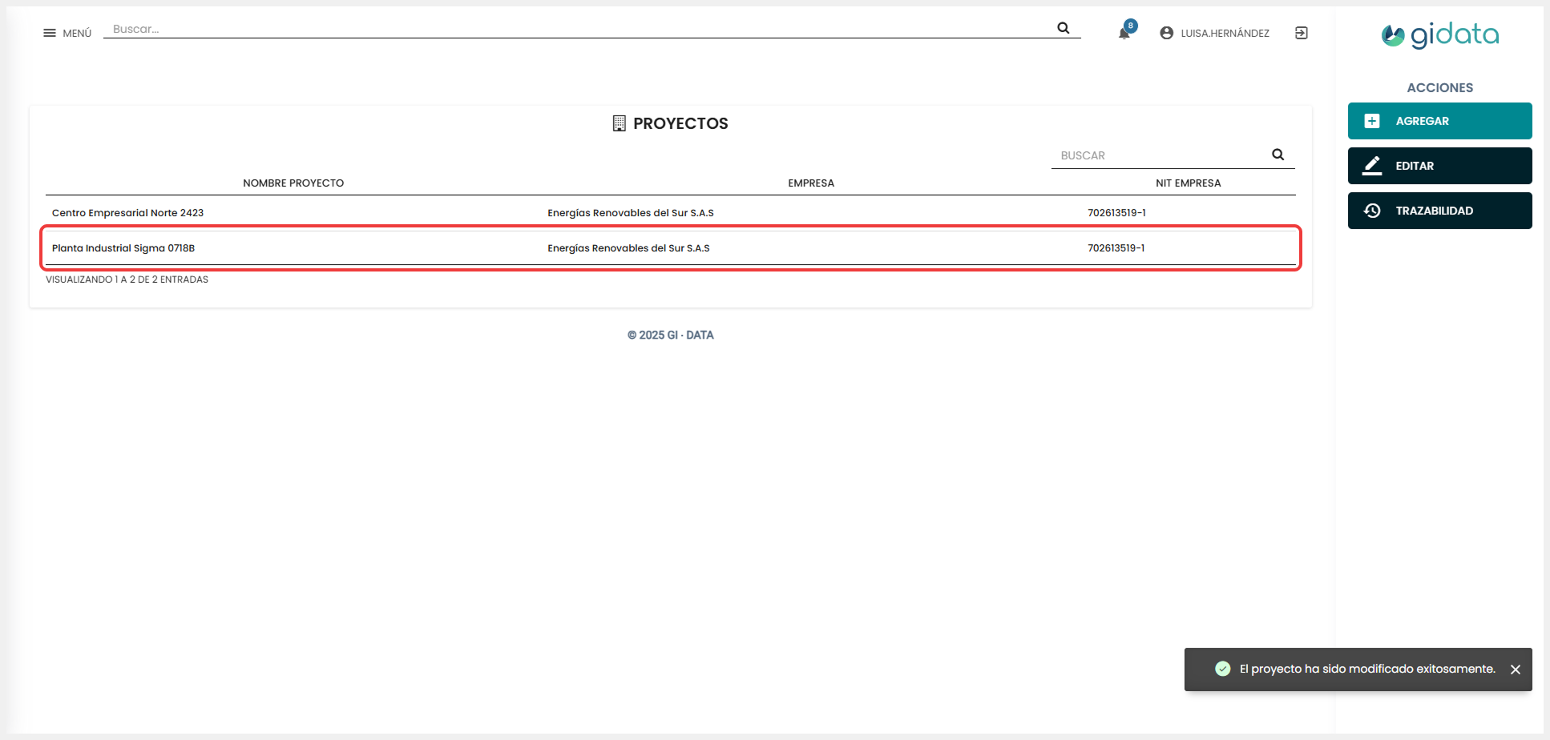The width and height of the screenshot is (1550, 740).
Task: Click the MENÚ label
Action: tap(77, 34)
